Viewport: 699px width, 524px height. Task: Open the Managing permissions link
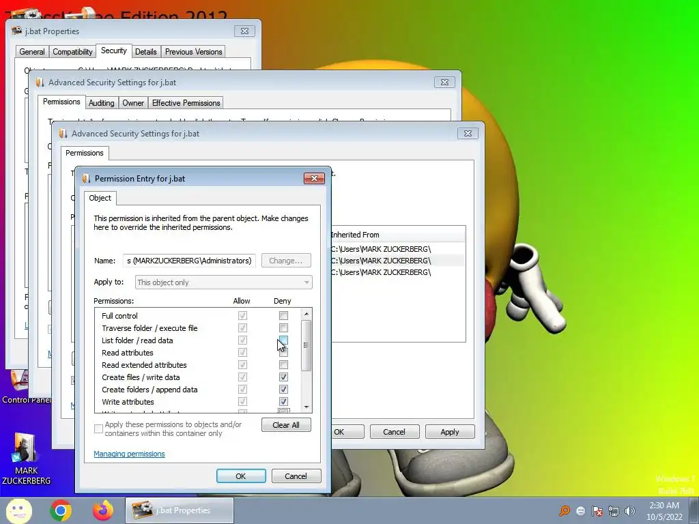pyautogui.click(x=129, y=454)
